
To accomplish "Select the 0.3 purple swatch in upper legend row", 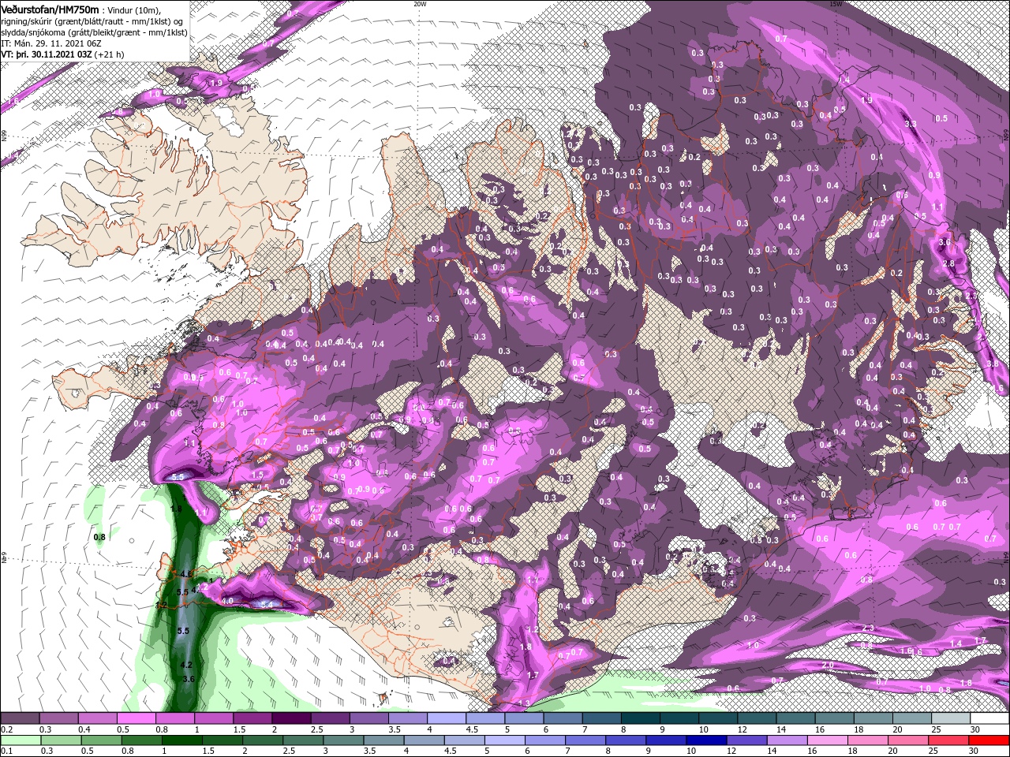I will (x=58, y=718).
